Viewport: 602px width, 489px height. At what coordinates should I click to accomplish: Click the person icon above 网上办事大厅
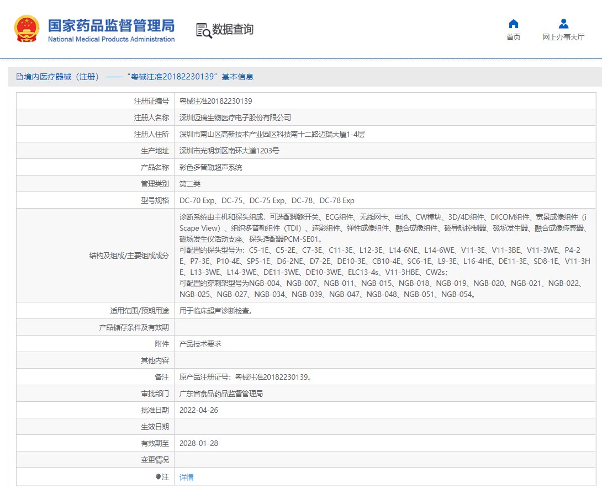pyautogui.click(x=563, y=24)
